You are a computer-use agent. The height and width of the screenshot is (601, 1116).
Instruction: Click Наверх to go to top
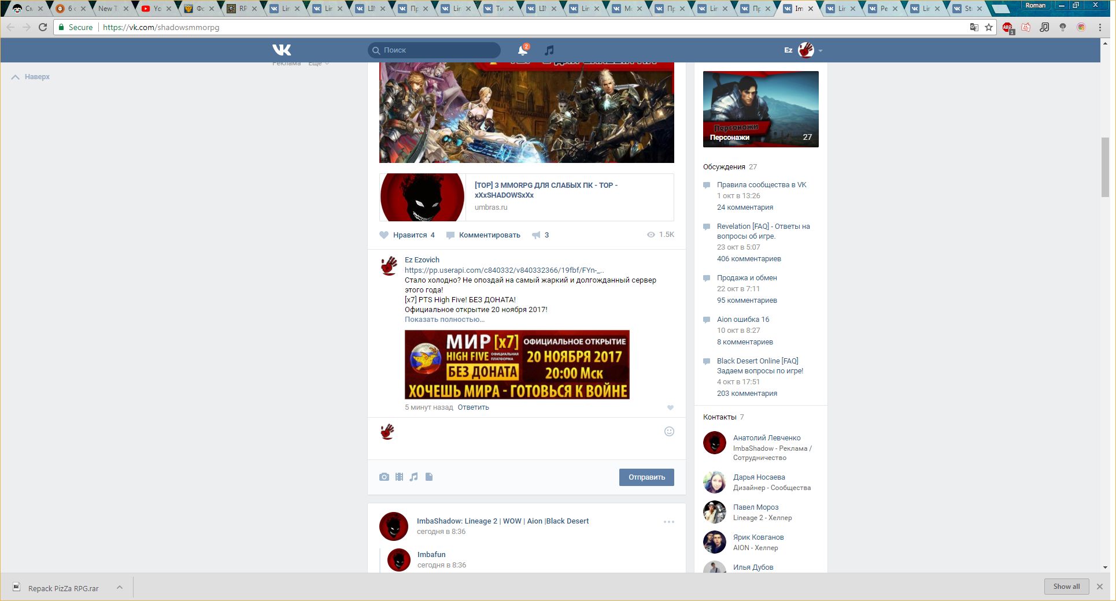click(x=31, y=77)
